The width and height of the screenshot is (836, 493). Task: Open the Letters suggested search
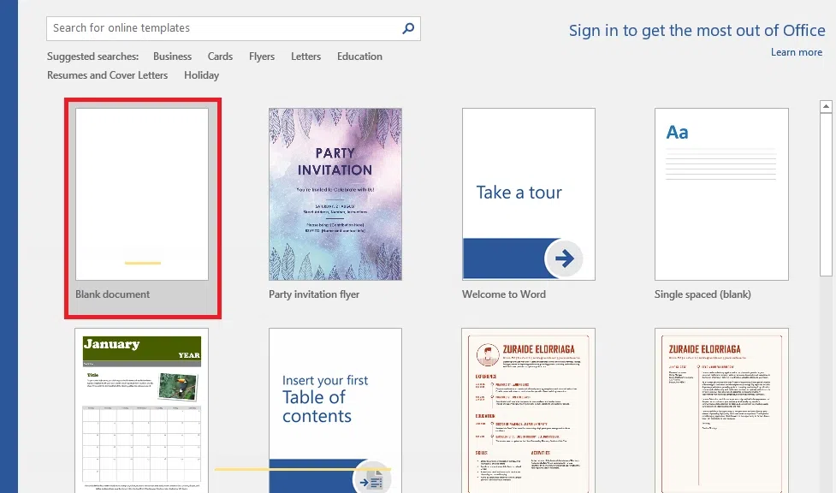pyautogui.click(x=305, y=56)
